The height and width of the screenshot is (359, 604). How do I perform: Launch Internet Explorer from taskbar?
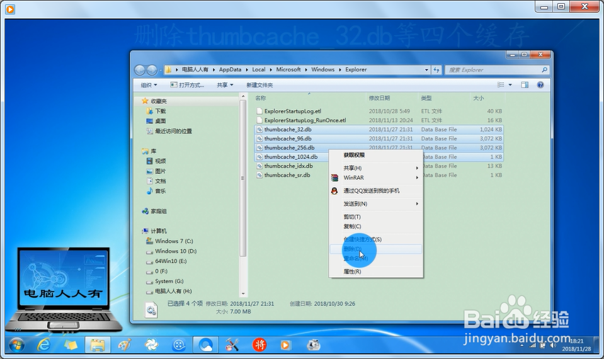click(43, 345)
